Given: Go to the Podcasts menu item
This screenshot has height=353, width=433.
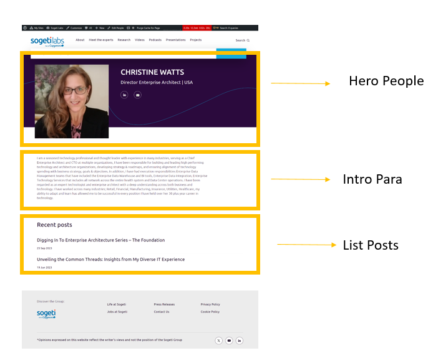Looking at the screenshot, I should 155,40.
